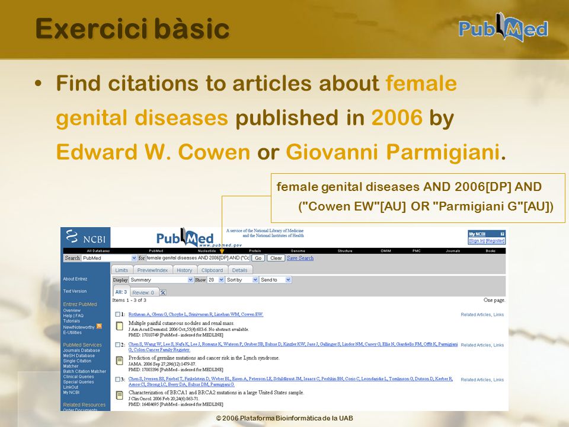Switch to the Preview/Index tab
This screenshot has width=569, height=427.
(152, 270)
